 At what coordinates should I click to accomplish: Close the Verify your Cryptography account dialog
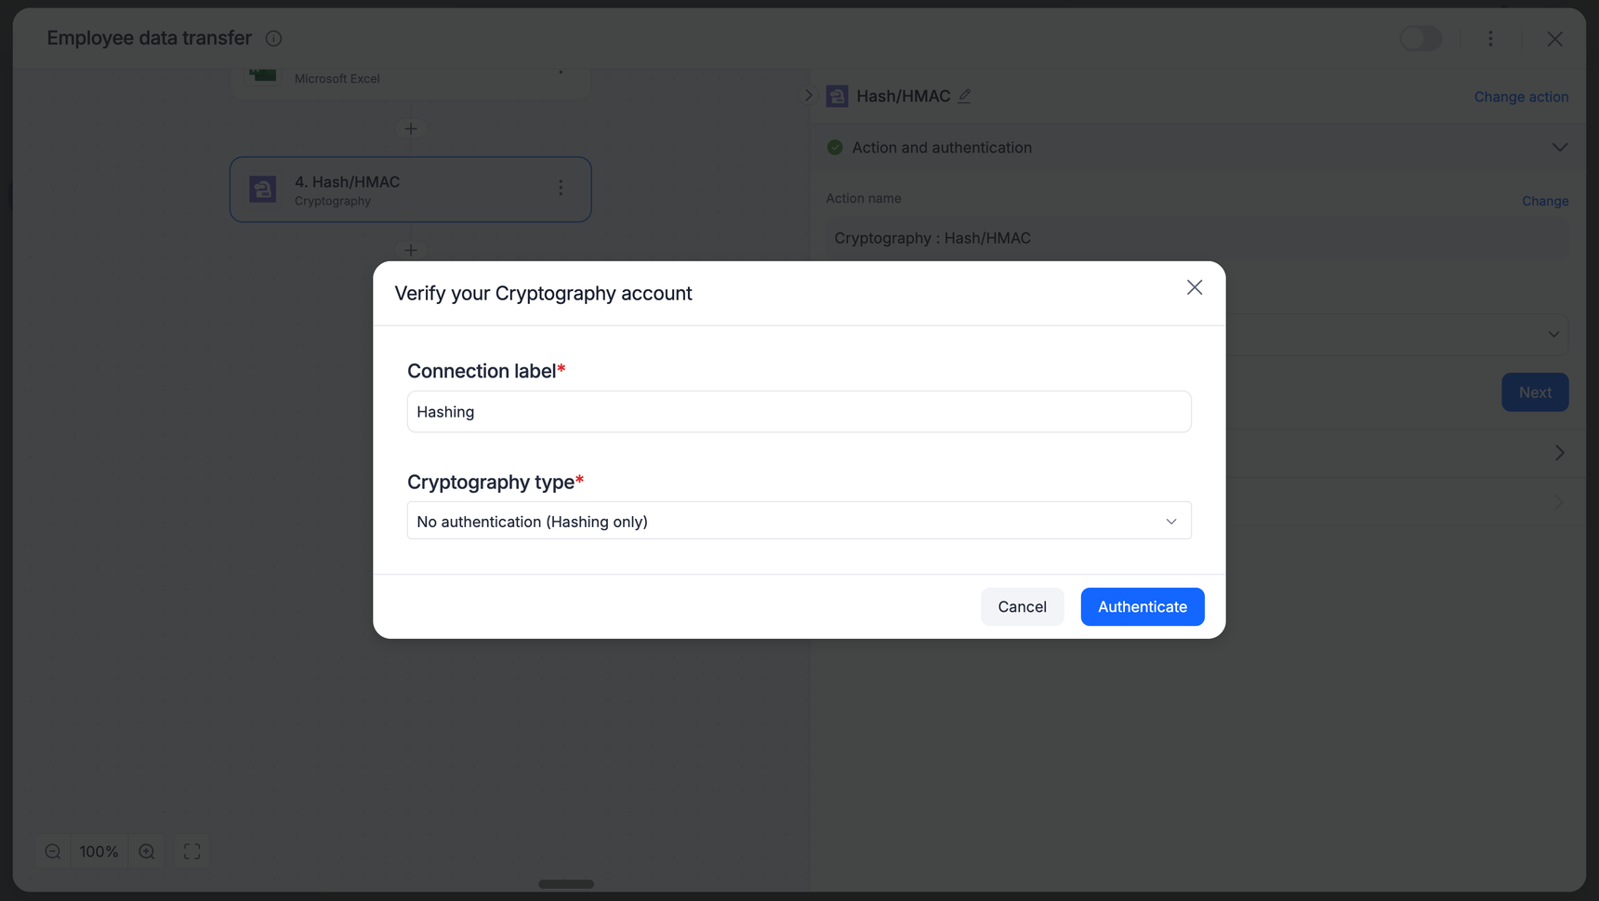[x=1194, y=288]
